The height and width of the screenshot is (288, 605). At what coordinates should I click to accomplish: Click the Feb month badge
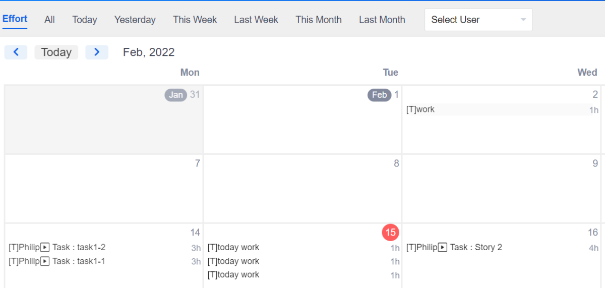click(x=379, y=95)
